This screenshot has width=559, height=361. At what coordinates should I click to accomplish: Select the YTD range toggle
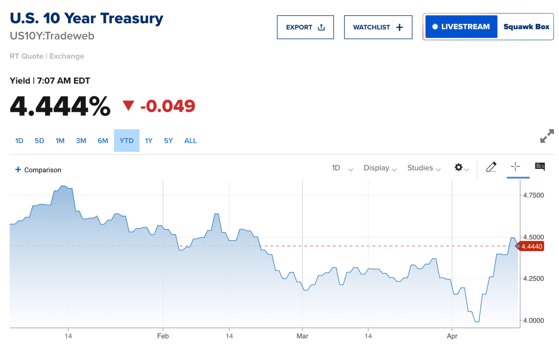[127, 141]
